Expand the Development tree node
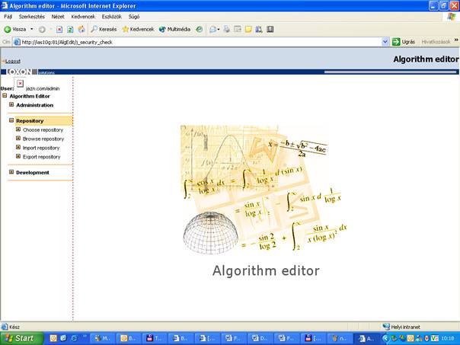460x345 pixels. [11, 172]
